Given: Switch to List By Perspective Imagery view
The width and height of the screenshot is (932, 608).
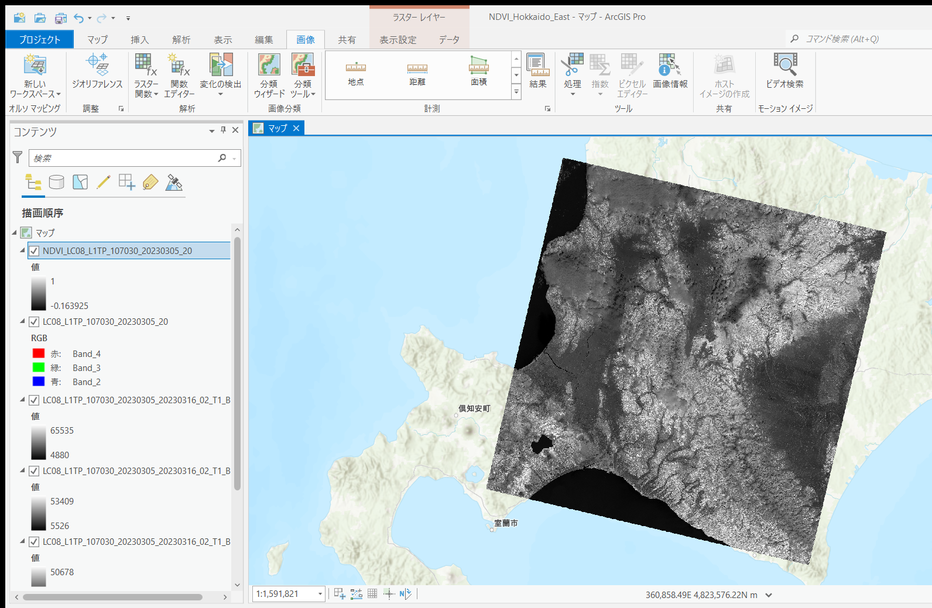Looking at the screenshot, I should pyautogui.click(x=174, y=183).
